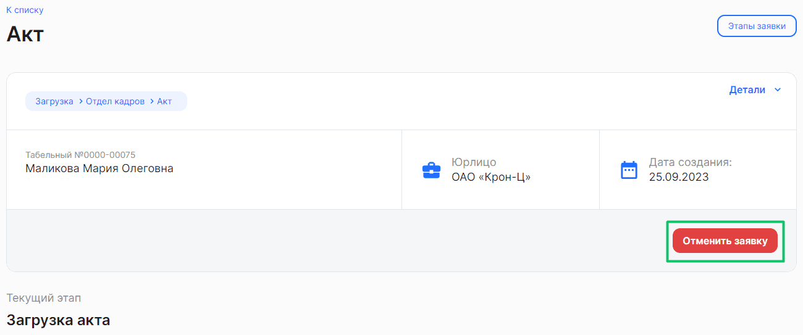Image resolution: width=803 pixels, height=335 pixels.
Task: Open the Этапы заявки button
Action: [x=757, y=26]
